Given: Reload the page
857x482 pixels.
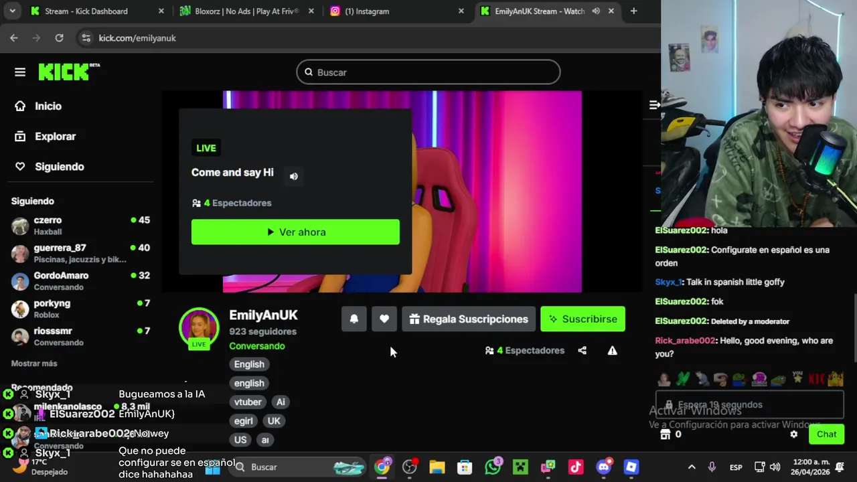Looking at the screenshot, I should [59, 38].
